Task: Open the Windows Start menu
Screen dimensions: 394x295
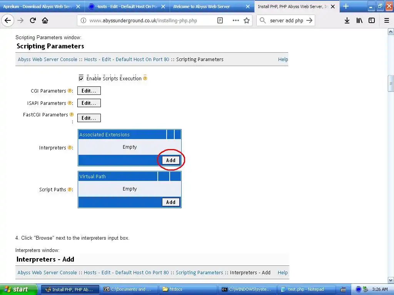Action: (x=18, y=289)
